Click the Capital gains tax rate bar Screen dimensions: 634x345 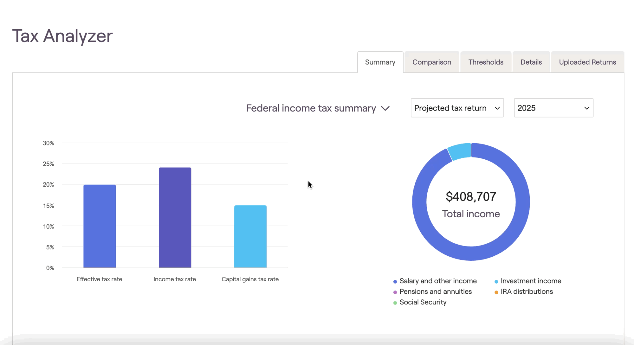[250, 236]
